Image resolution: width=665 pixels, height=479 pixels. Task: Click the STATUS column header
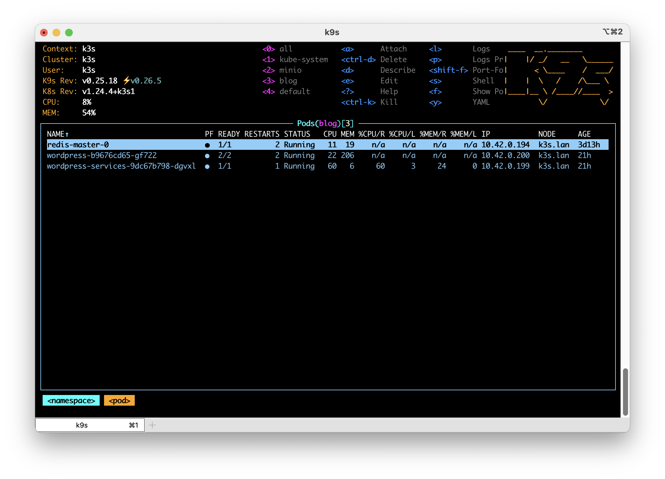(x=297, y=134)
